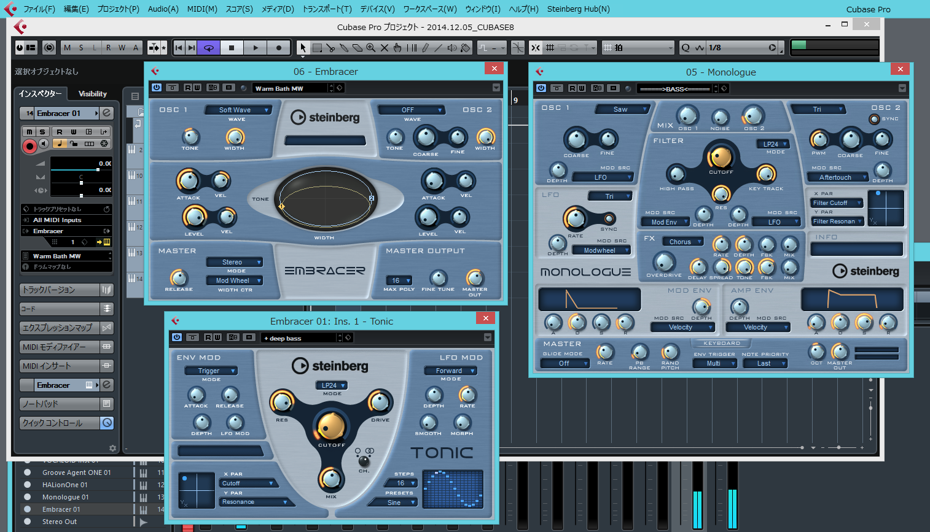Open Monologue OSC 1 Saw waveform dropdown
The width and height of the screenshot is (930, 532).
click(x=622, y=109)
